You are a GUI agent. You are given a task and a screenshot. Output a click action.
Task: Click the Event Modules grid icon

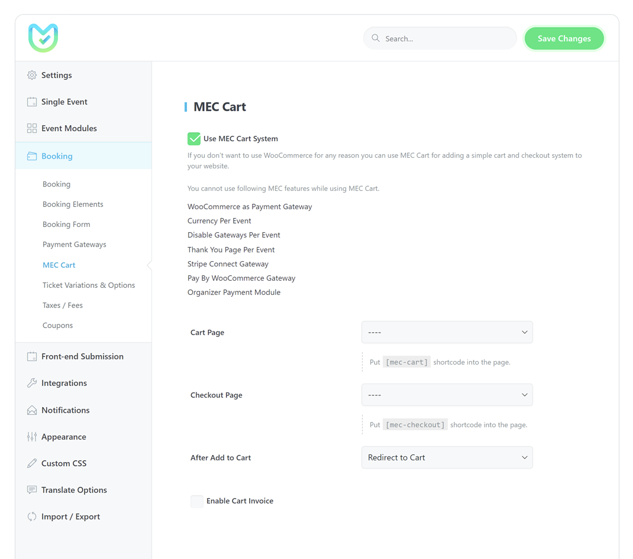pos(32,128)
